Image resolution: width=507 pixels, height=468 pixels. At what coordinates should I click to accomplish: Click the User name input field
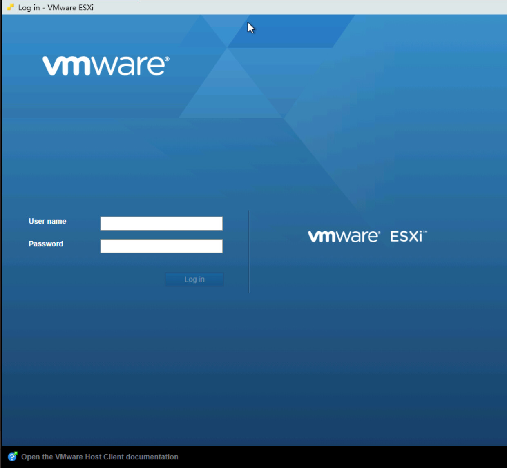(x=161, y=223)
